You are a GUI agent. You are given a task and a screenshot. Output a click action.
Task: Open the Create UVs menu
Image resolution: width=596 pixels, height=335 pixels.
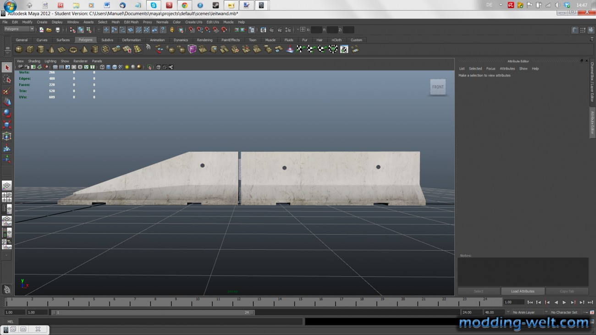[x=193, y=22]
